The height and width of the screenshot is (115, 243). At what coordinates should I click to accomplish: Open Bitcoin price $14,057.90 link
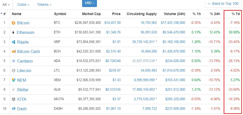pyautogui.click(x=113, y=23)
